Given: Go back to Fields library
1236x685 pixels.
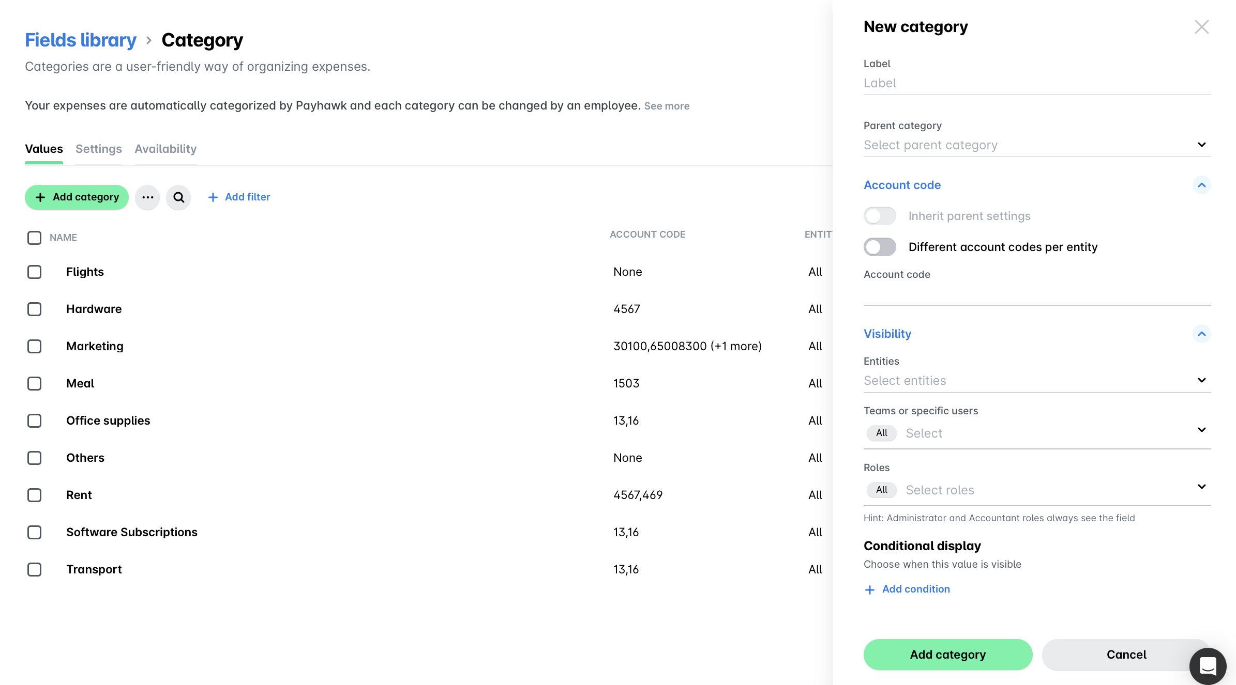Looking at the screenshot, I should [x=81, y=40].
